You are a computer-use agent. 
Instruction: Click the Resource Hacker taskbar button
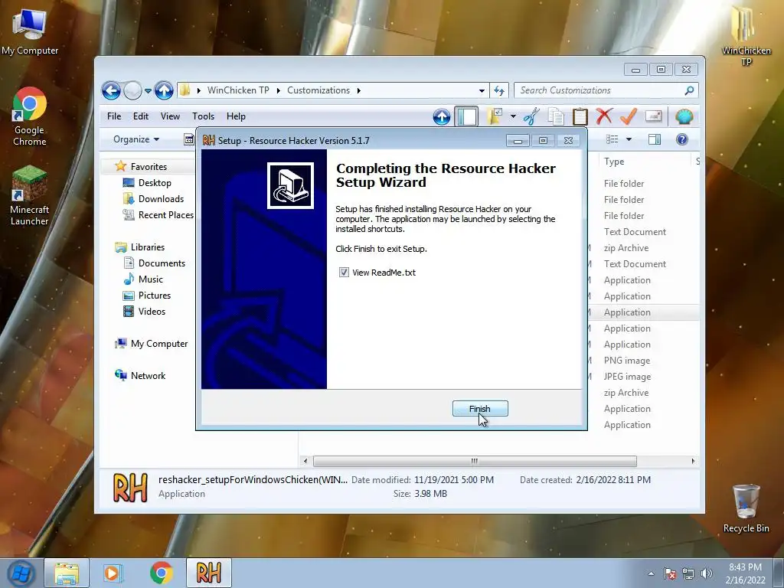pos(209,573)
